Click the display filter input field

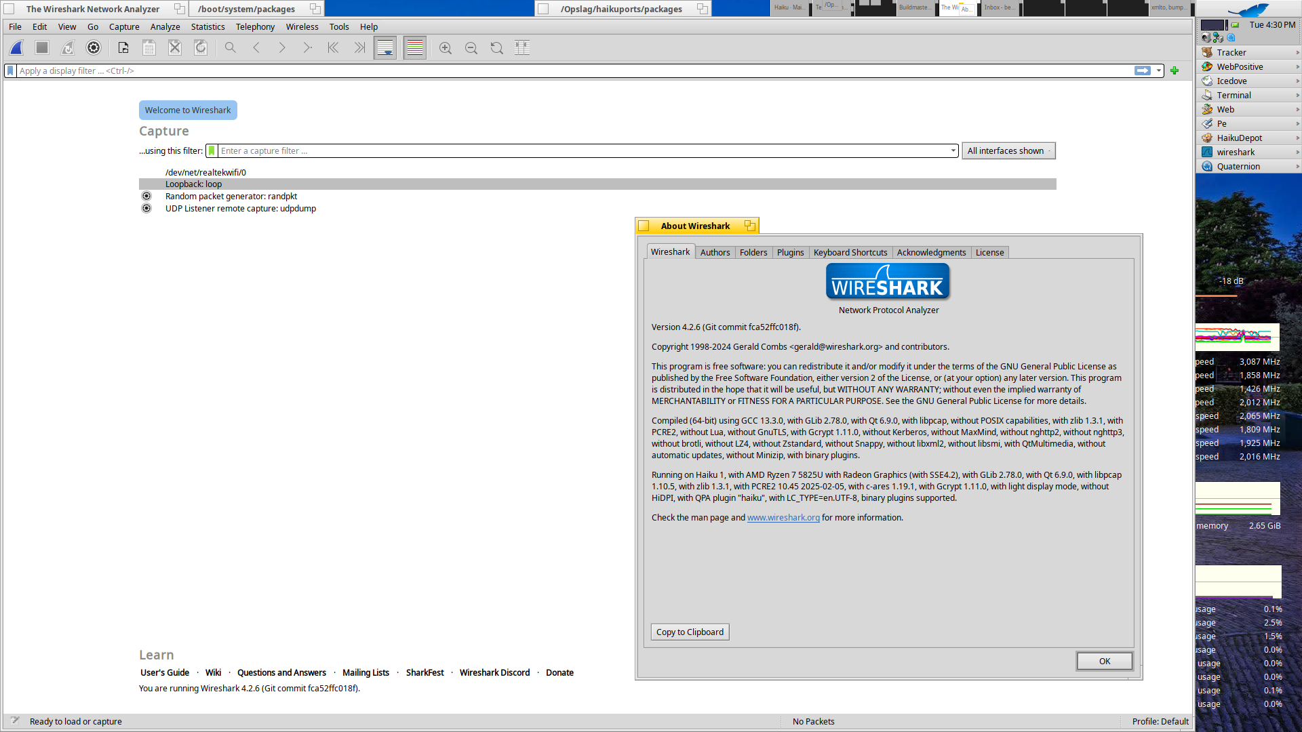574,70
